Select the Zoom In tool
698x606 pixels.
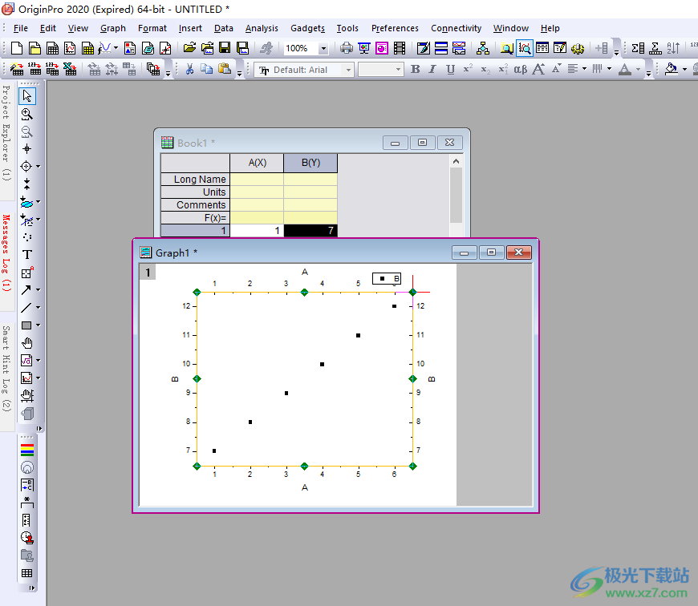(26, 114)
